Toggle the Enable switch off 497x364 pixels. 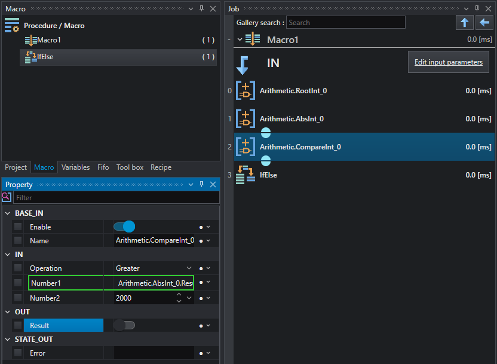tap(124, 227)
